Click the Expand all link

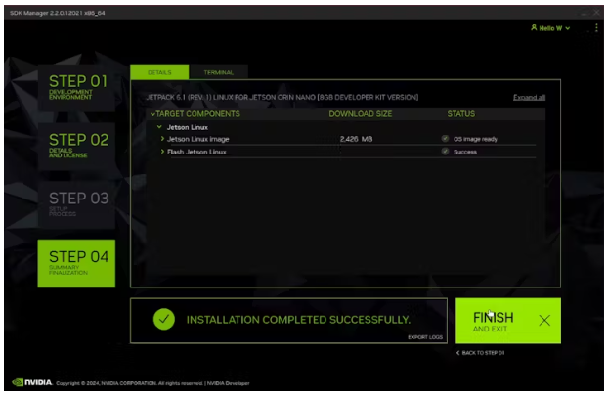529,98
